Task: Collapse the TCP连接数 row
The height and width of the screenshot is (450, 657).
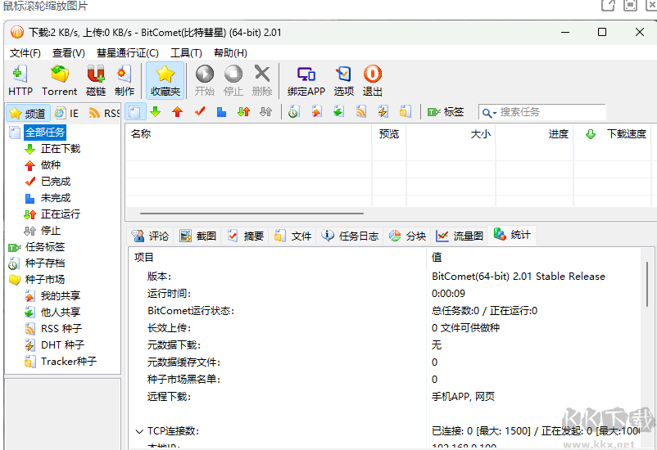Action: point(139,431)
